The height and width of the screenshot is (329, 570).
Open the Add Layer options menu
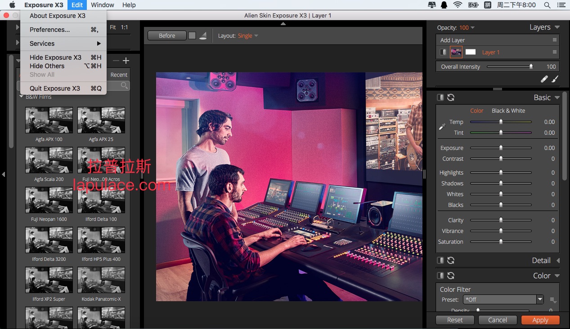tap(555, 40)
